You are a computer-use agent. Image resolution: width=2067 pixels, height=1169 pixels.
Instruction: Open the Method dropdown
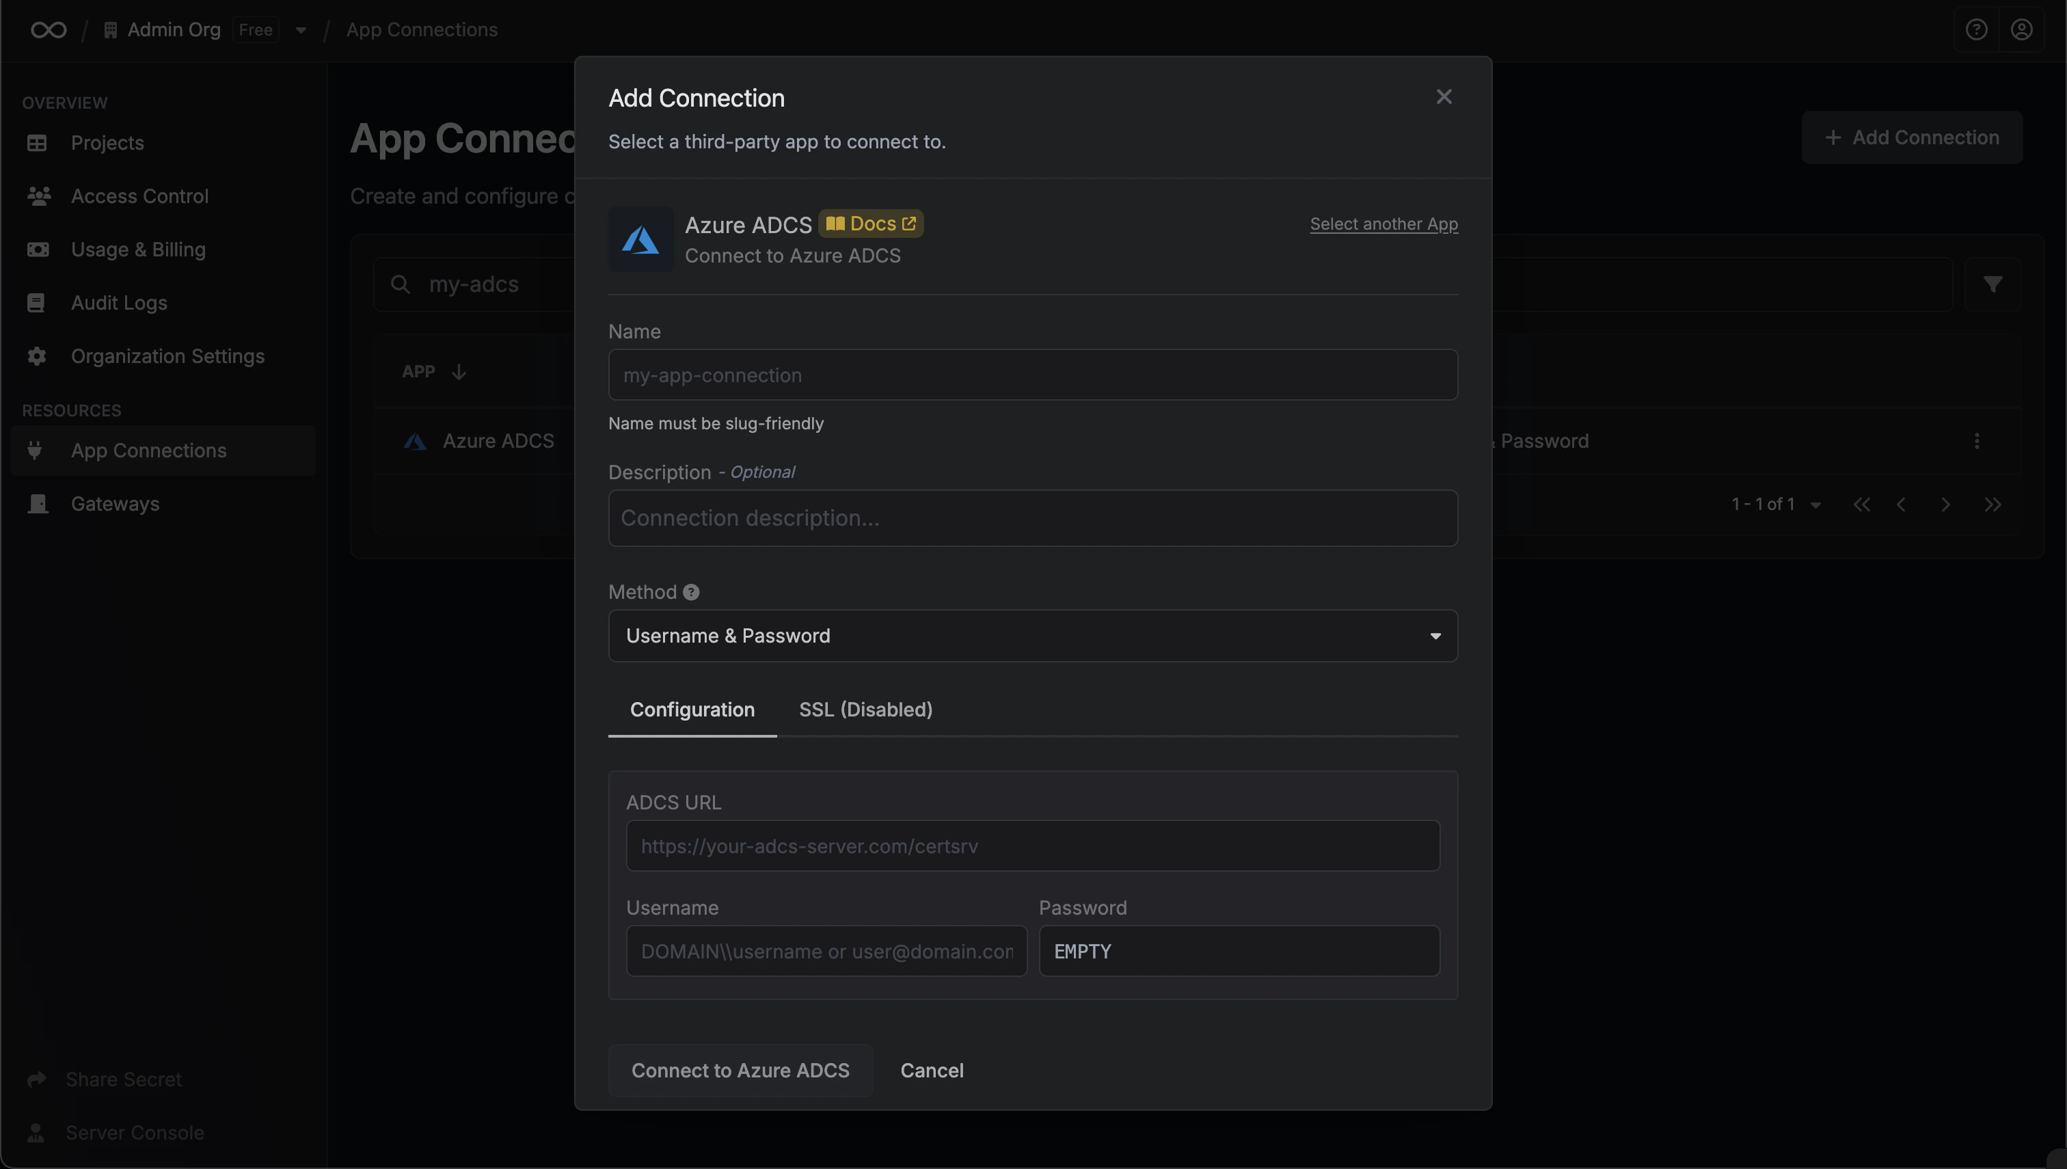[x=1033, y=636]
